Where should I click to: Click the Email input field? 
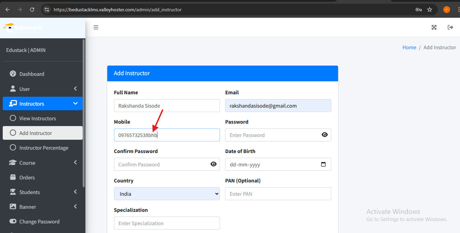pos(278,106)
